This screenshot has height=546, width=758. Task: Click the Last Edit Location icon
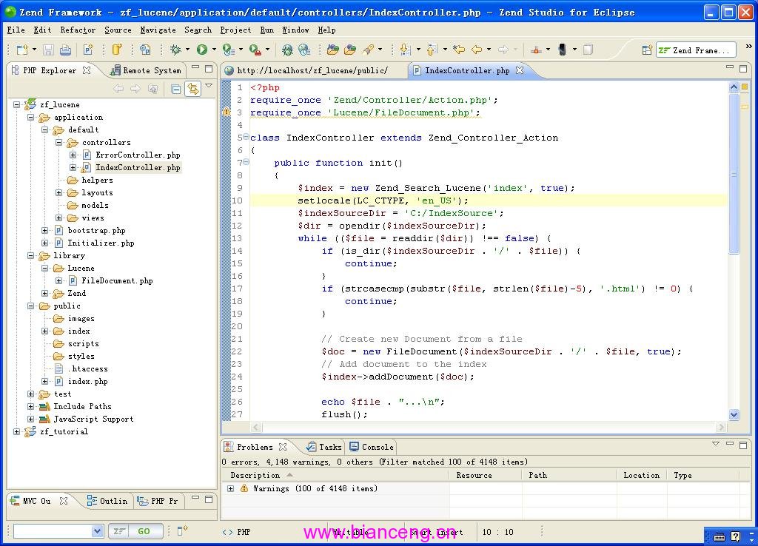point(459,50)
